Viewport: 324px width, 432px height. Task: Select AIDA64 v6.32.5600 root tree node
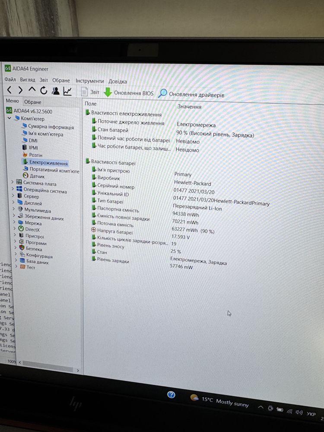pyautogui.click(x=29, y=111)
